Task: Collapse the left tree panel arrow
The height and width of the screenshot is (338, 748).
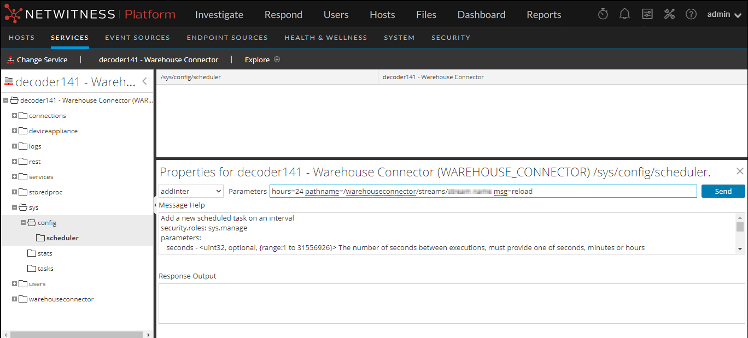Action: pos(145,81)
